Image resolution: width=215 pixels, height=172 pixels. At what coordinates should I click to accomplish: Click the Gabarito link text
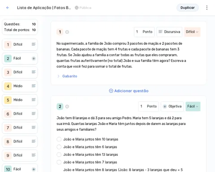coord(70,76)
